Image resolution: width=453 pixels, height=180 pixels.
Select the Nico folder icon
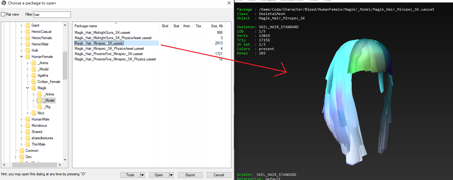(34, 113)
